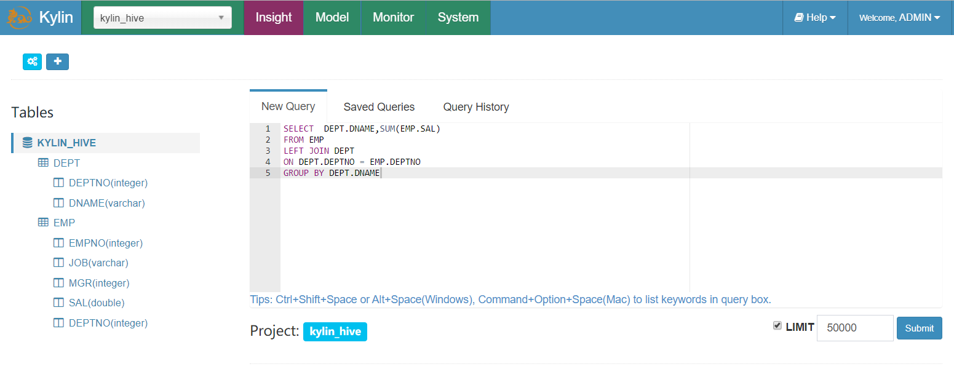
Task: Click the kylin_hive project badge
Action: pyautogui.click(x=335, y=331)
